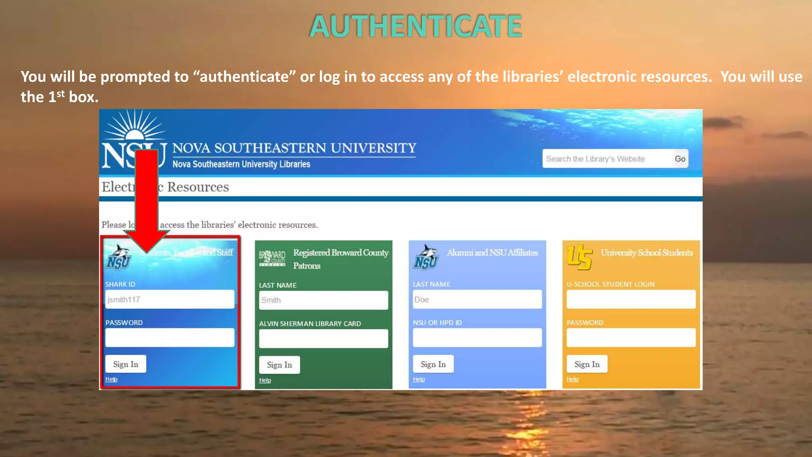Click the U-School Student Login field
This screenshot has width=812, height=457.
click(x=631, y=300)
